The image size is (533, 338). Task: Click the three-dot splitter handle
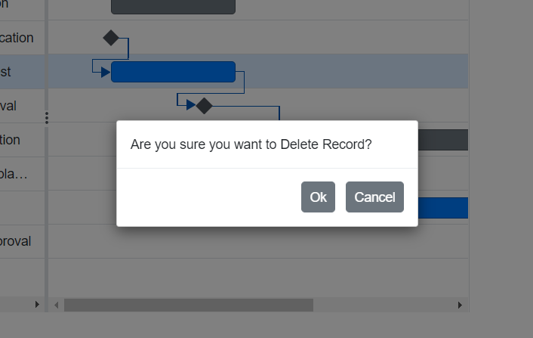(x=46, y=118)
